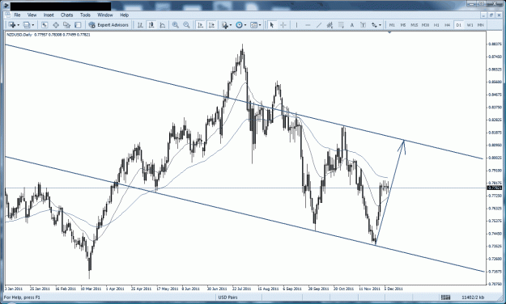Click the 22 Jul 2011 date label
Image resolution: width=506 pixels, height=304 pixels.
tap(242, 289)
